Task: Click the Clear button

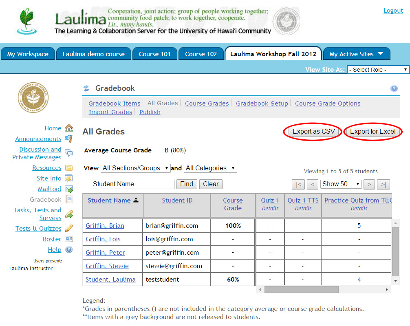Action: pos(211,184)
